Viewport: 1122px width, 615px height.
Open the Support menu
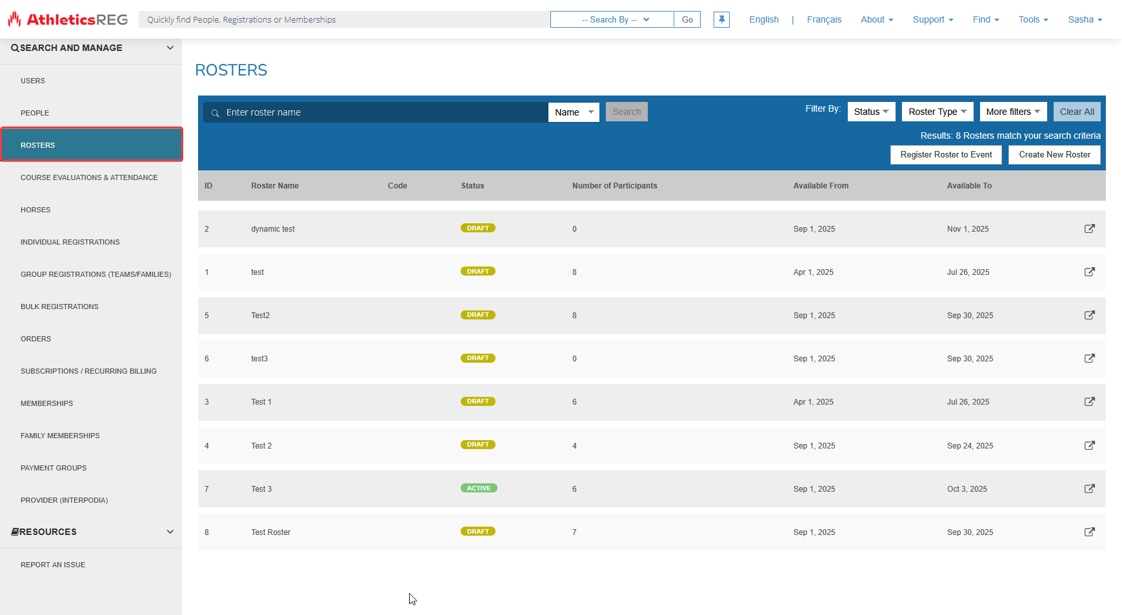(932, 19)
